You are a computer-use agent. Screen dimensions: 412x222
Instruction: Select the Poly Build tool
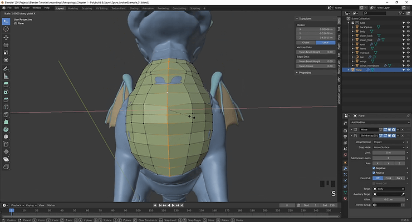(6, 122)
